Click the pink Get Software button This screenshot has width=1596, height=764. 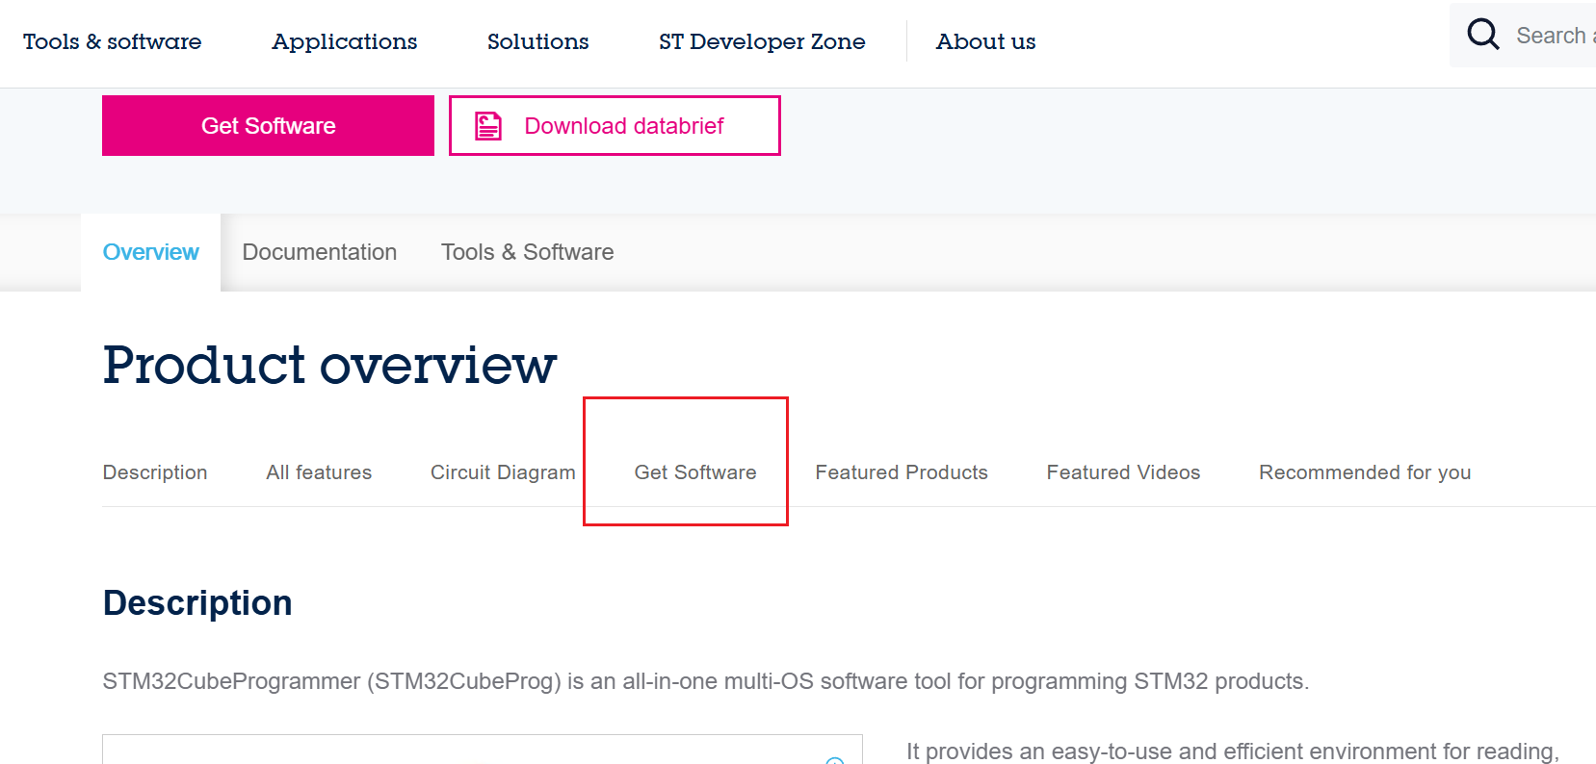pyautogui.click(x=268, y=125)
